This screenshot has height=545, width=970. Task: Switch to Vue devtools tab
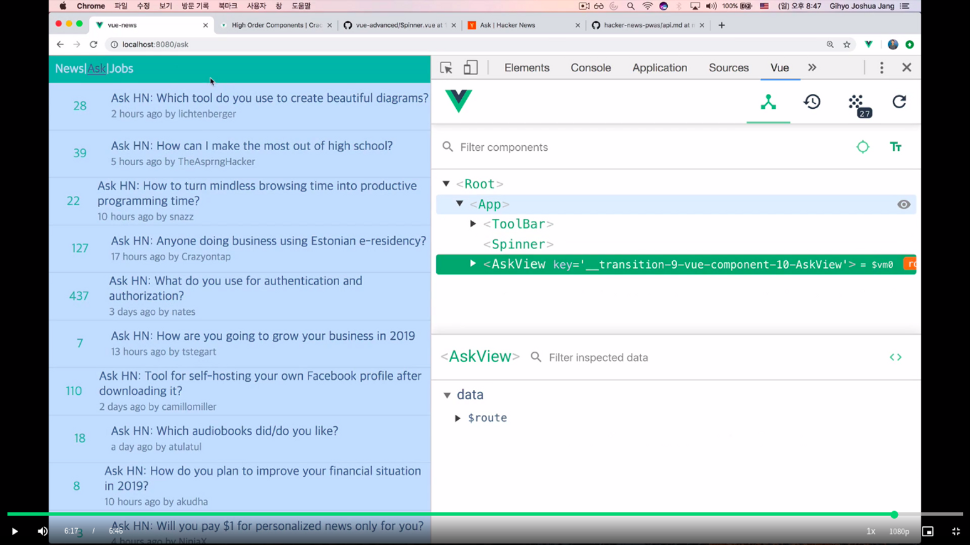point(780,68)
